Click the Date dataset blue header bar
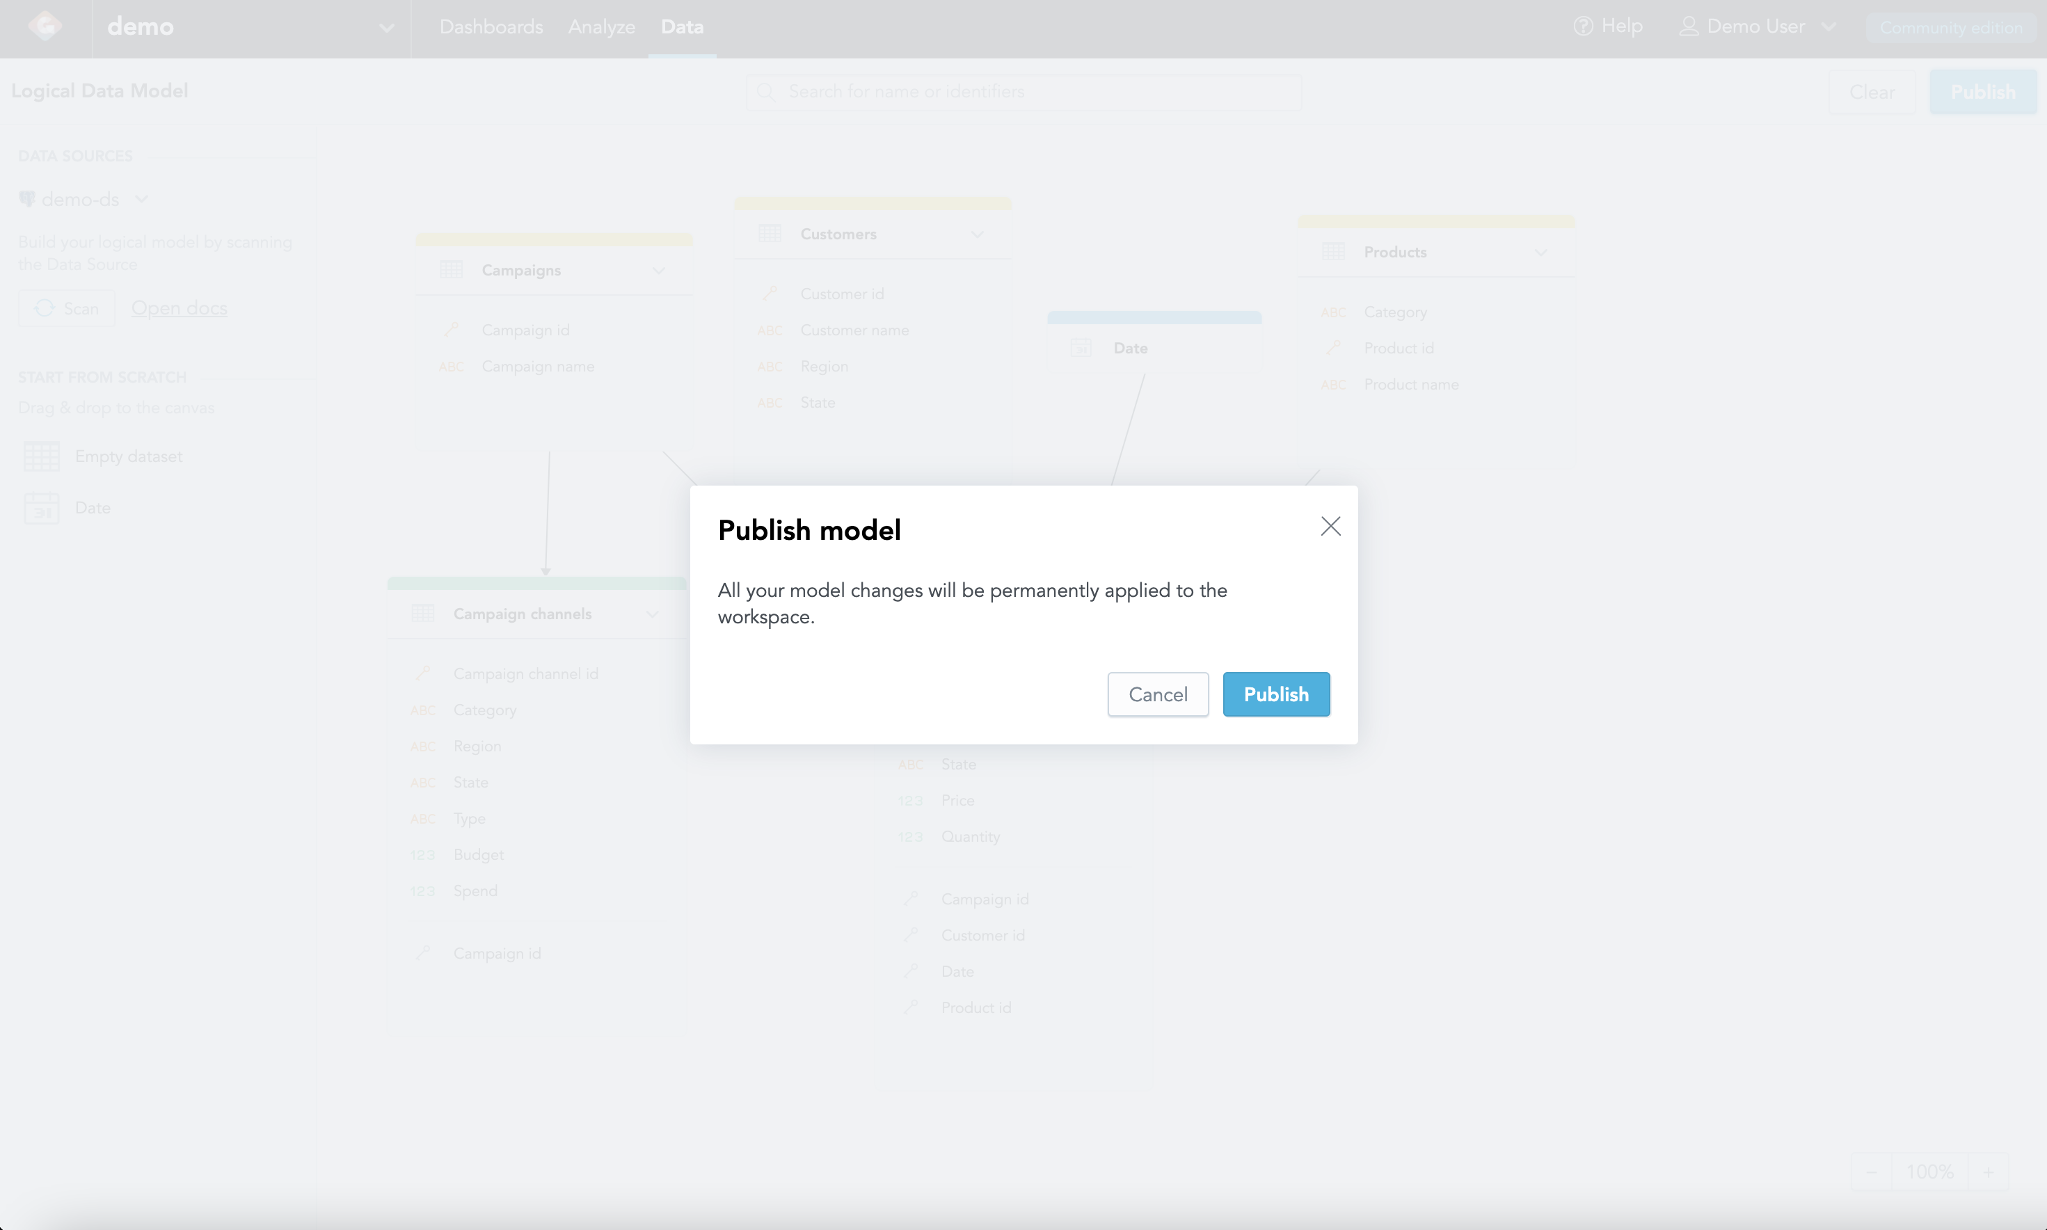The width and height of the screenshot is (2047, 1230). 1154,317
